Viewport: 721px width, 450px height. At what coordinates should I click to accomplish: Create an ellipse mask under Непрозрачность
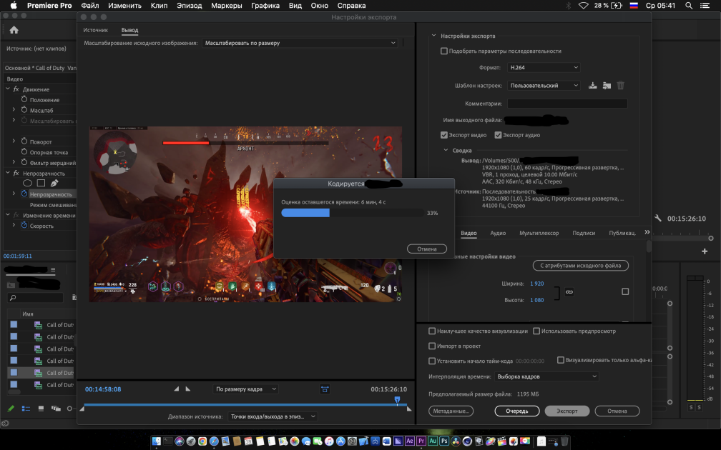click(x=27, y=183)
